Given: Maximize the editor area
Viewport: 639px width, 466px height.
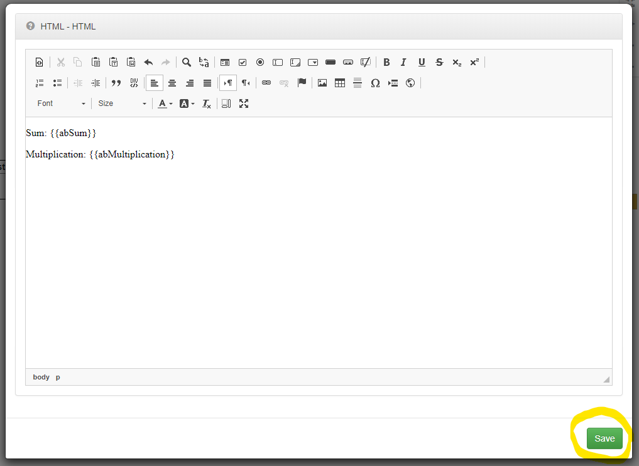Looking at the screenshot, I should tap(244, 103).
